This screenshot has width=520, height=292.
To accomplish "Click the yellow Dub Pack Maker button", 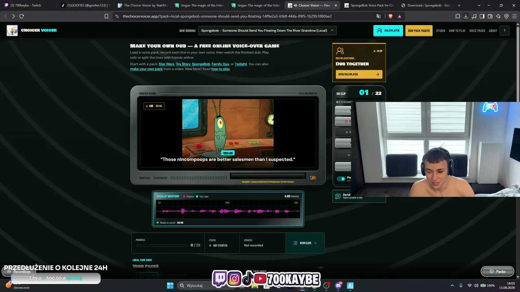I will point(419,30).
